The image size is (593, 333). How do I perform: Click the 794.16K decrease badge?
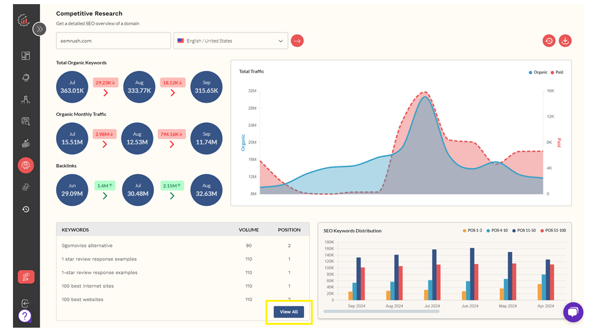(x=172, y=134)
